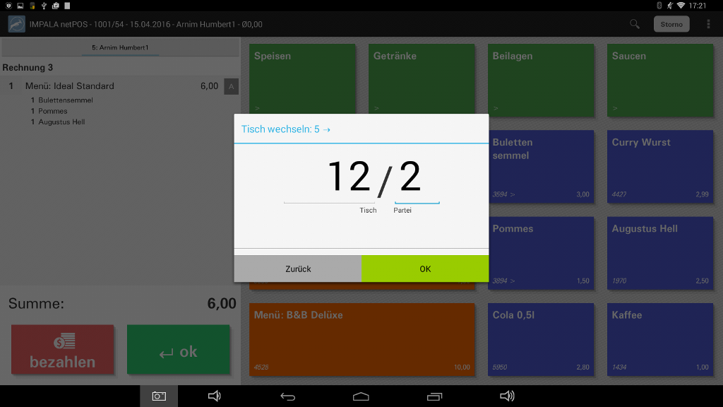Select the 5: Arnim Humbert1 tab

(120, 48)
